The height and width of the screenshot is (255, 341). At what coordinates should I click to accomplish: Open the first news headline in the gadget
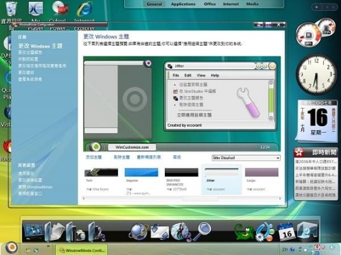tap(316, 162)
